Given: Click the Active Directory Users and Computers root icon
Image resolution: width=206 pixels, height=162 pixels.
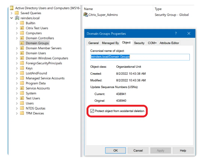Looking at the screenshot, I should [12, 8].
